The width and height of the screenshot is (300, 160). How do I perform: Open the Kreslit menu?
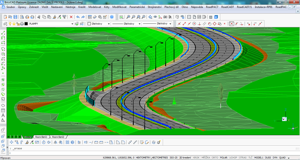[82, 7]
